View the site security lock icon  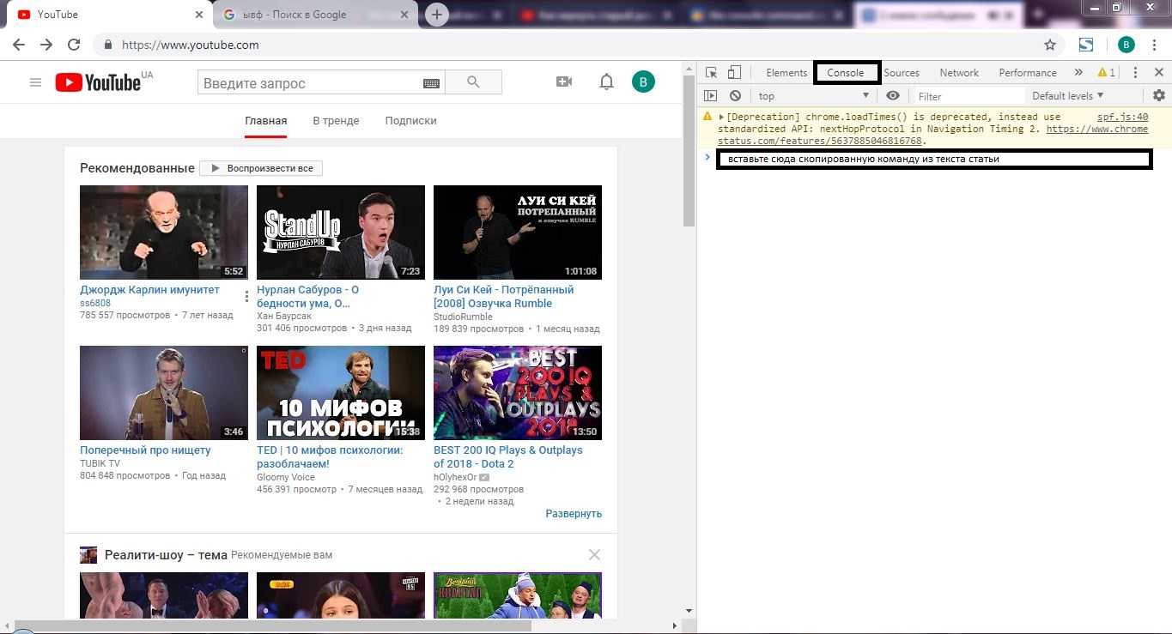point(108,45)
